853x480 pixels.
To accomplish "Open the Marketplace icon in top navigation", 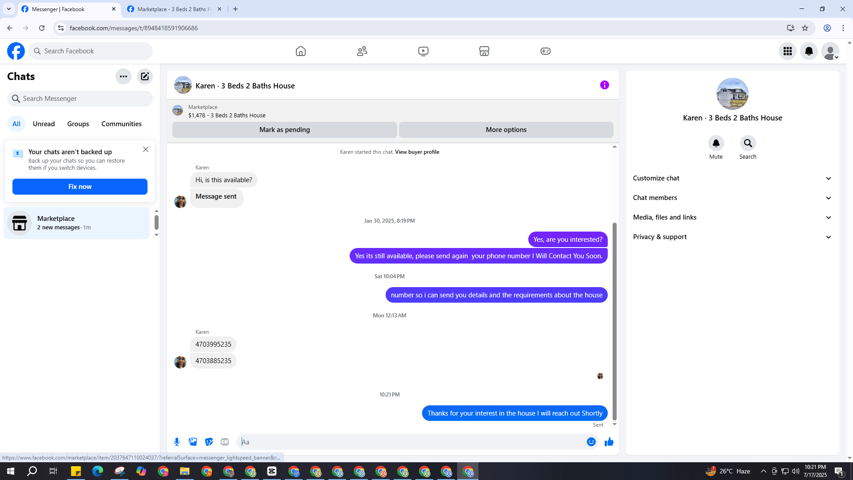I will click(484, 51).
